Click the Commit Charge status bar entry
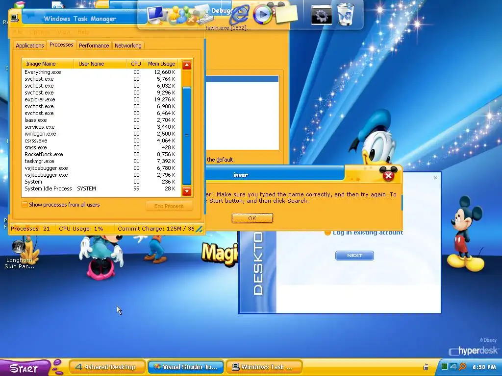This screenshot has height=376, width=502. click(x=156, y=229)
